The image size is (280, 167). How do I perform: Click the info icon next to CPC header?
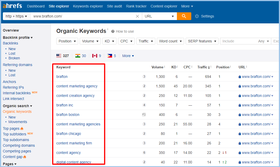coord(192,67)
